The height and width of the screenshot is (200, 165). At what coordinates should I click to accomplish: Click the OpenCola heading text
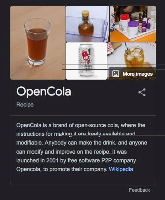tap(44, 91)
